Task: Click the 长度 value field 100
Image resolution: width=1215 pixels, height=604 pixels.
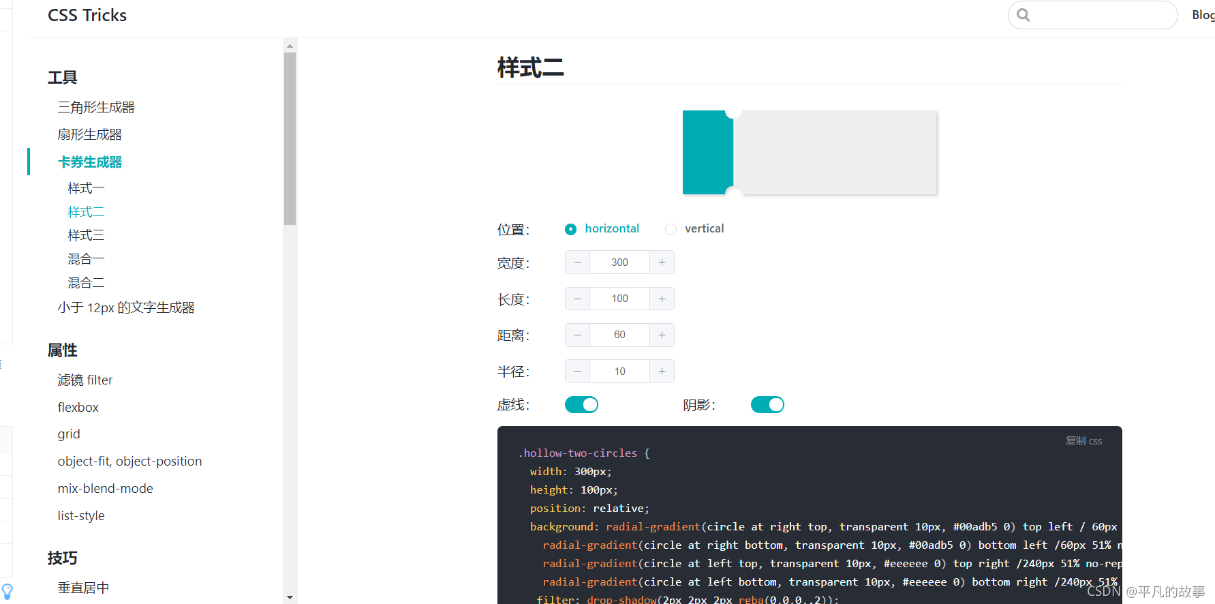Action: (x=619, y=299)
